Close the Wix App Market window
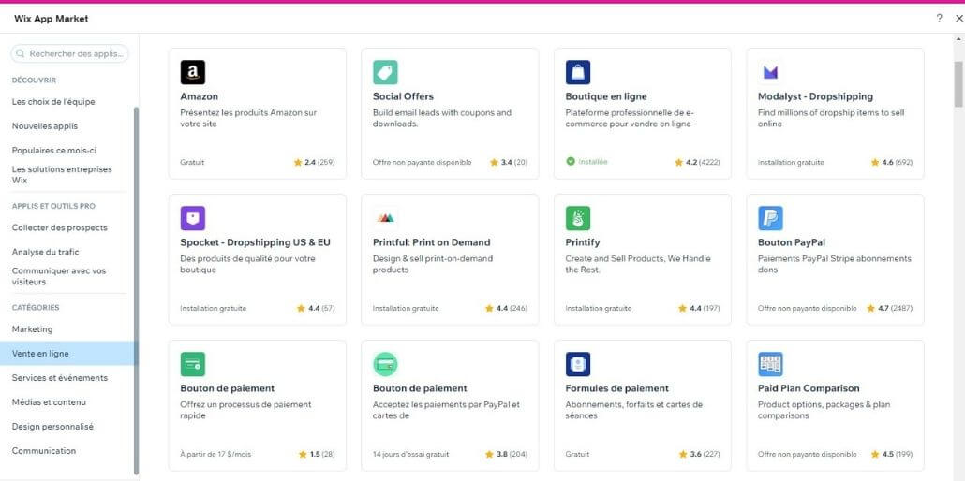965x481 pixels. click(958, 19)
